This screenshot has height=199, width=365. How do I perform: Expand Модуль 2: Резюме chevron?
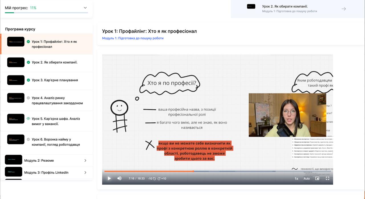point(85,161)
